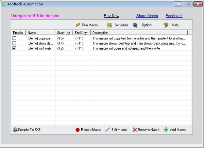Click the red X Remove Macro icon

tap(135, 130)
